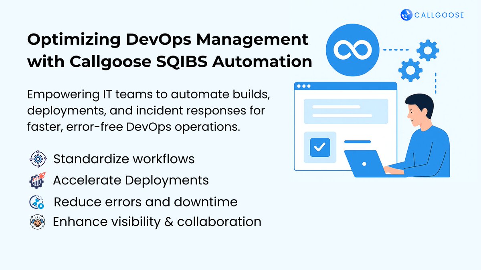Click the light-blue text panel in the illustration window
Image resolution: width=481 pixels, height=270 pixels.
pos(346,111)
